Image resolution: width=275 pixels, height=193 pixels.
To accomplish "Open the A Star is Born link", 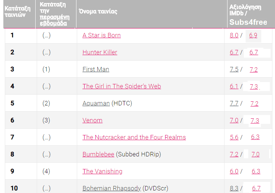I will (x=101, y=35).
